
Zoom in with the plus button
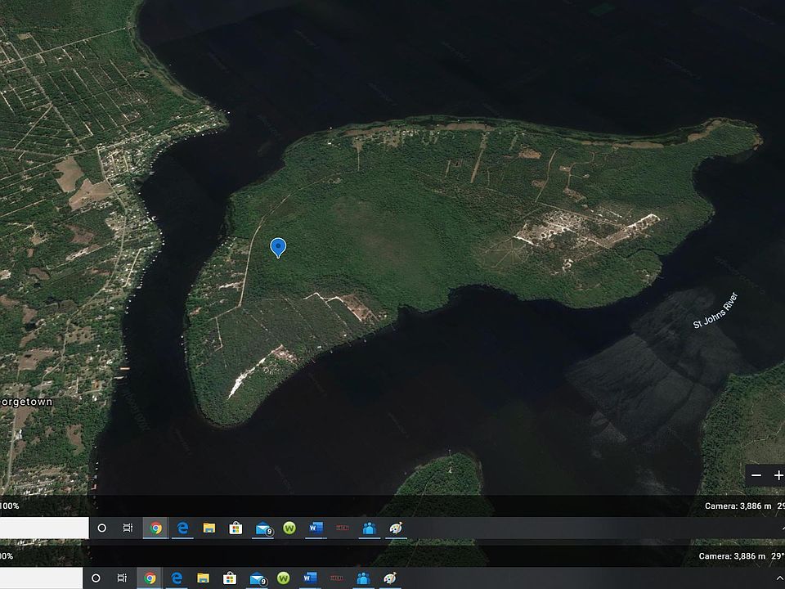coord(778,475)
